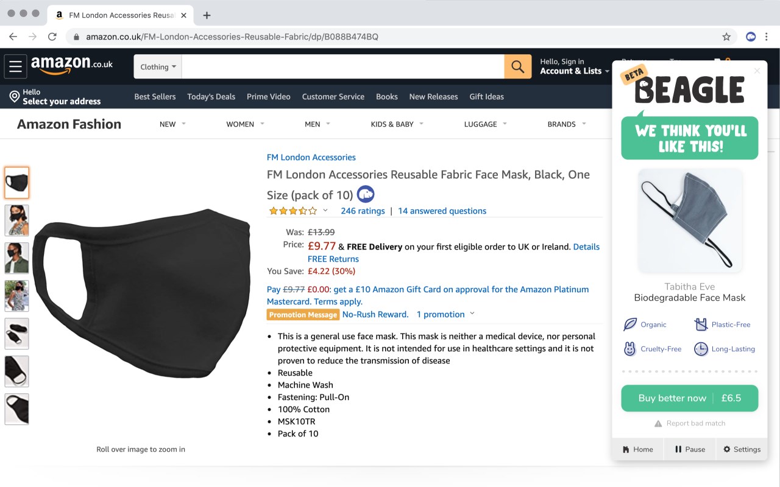The width and height of the screenshot is (780, 487).
Task: Reload the page
Action: pos(52,37)
